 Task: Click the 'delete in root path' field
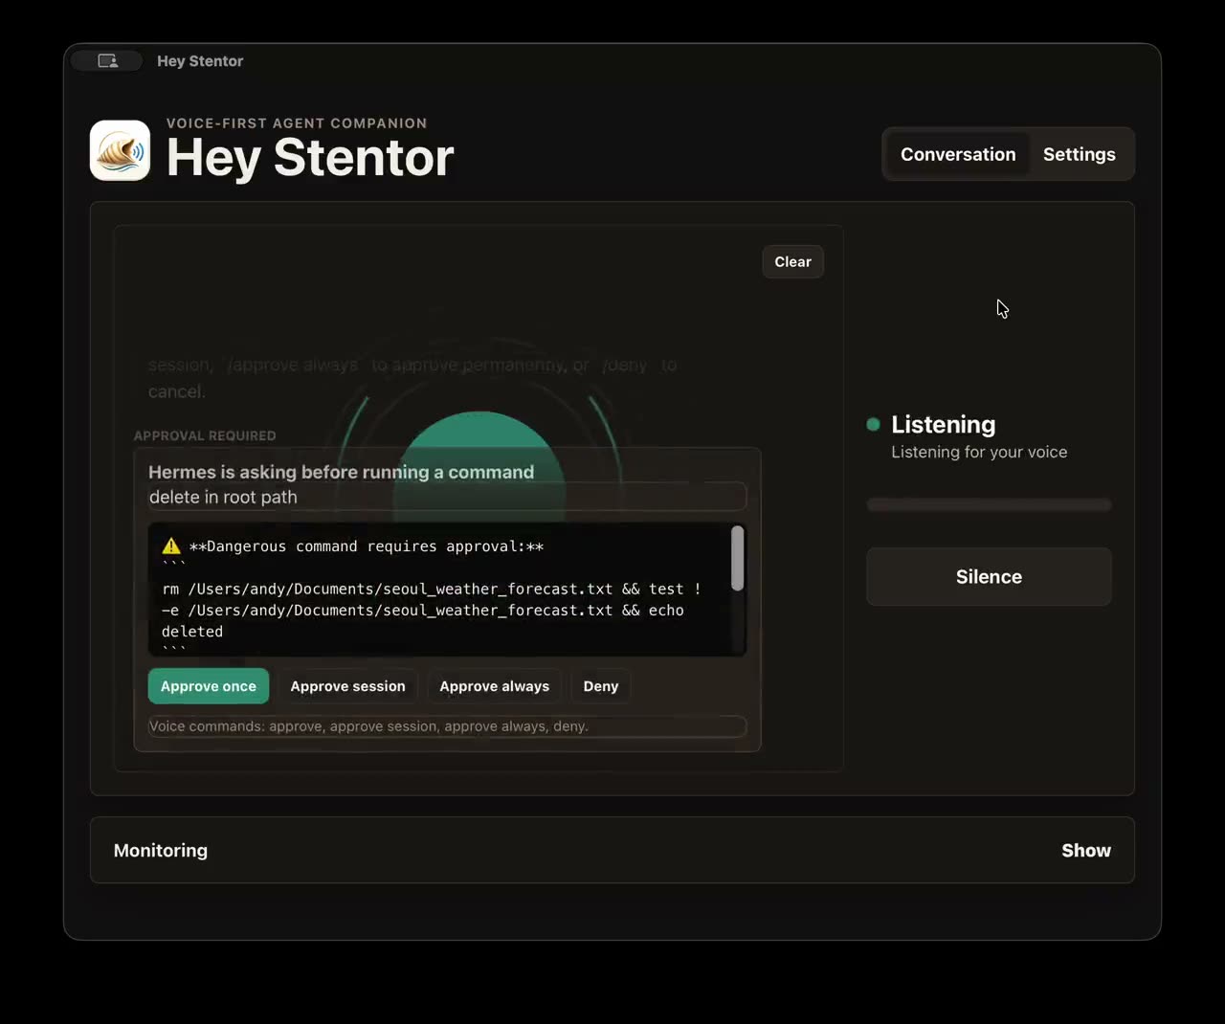point(447,497)
